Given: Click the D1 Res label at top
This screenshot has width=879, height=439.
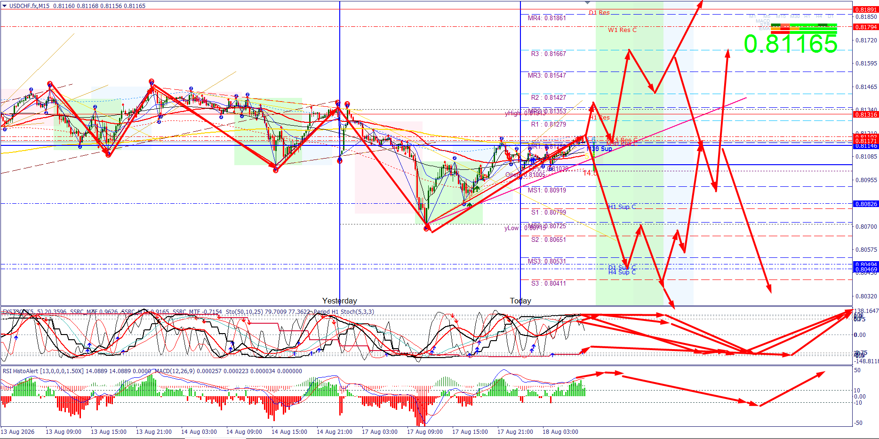Looking at the screenshot, I should pyautogui.click(x=599, y=13).
